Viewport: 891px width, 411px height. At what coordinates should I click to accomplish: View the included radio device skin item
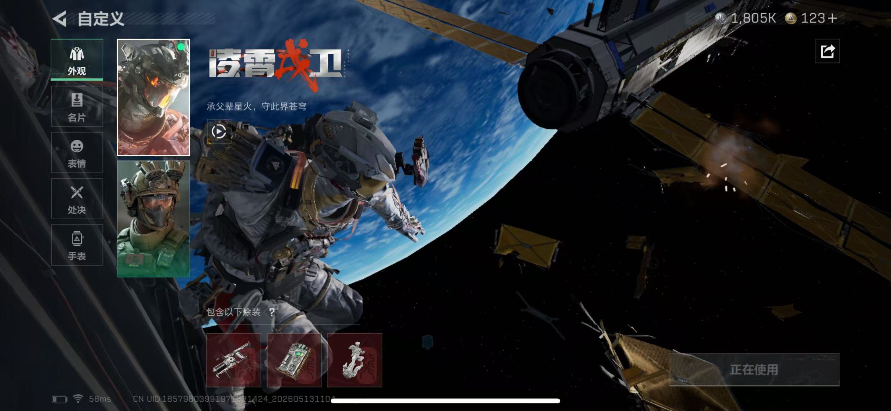294,360
